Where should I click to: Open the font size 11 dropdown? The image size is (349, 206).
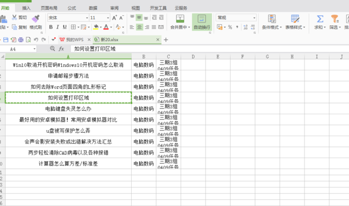click(108, 18)
